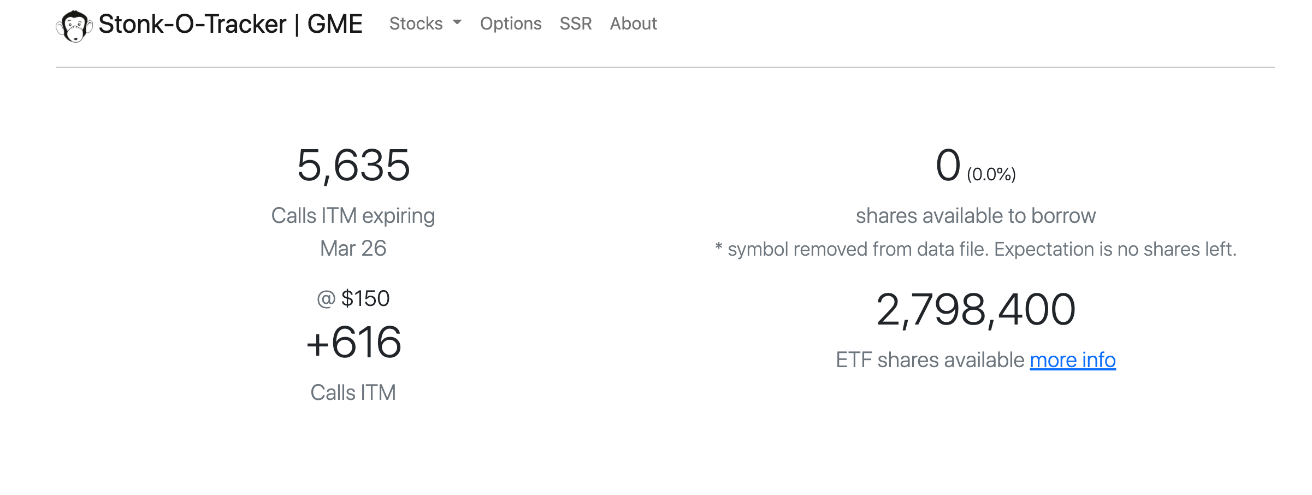This screenshot has width=1312, height=495.
Task: Navigate to the About page
Action: click(633, 23)
